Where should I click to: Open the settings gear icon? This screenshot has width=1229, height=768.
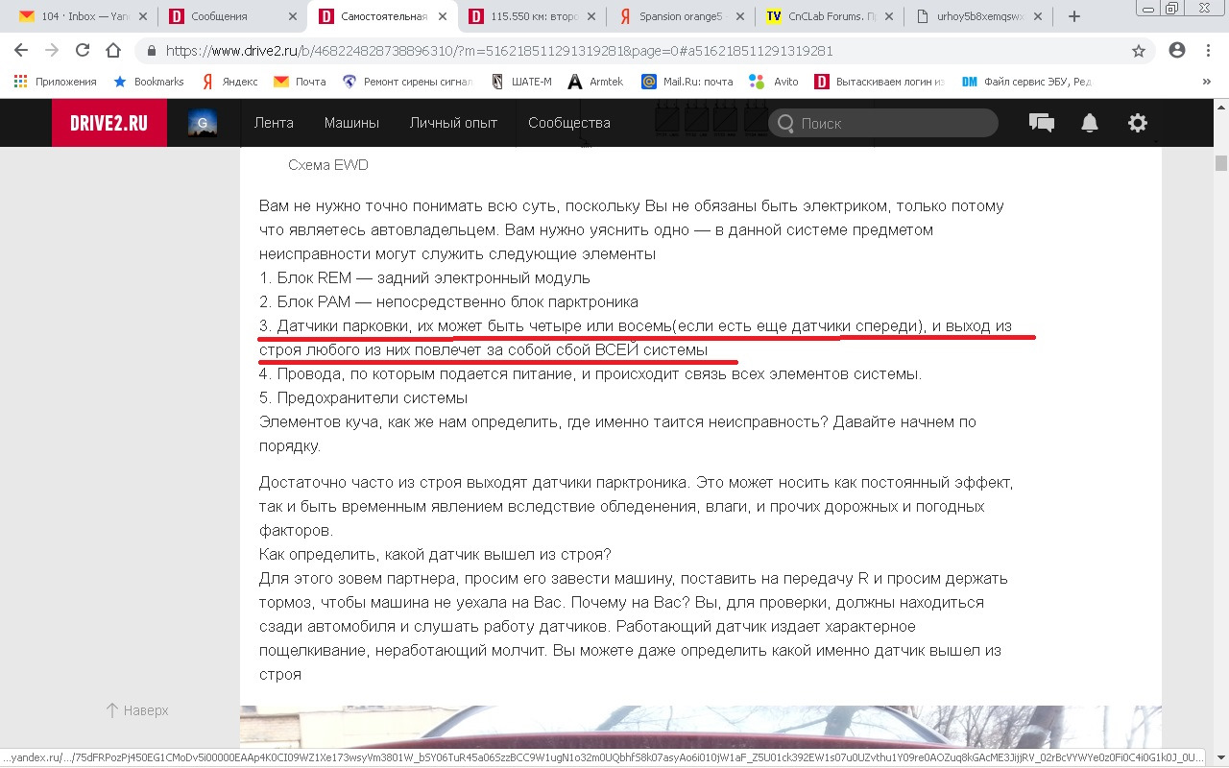click(x=1138, y=123)
